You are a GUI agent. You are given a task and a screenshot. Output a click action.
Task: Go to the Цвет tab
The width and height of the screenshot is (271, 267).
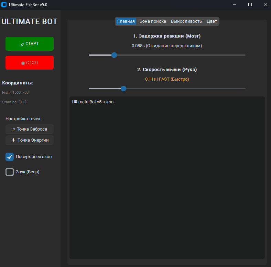tap(212, 21)
